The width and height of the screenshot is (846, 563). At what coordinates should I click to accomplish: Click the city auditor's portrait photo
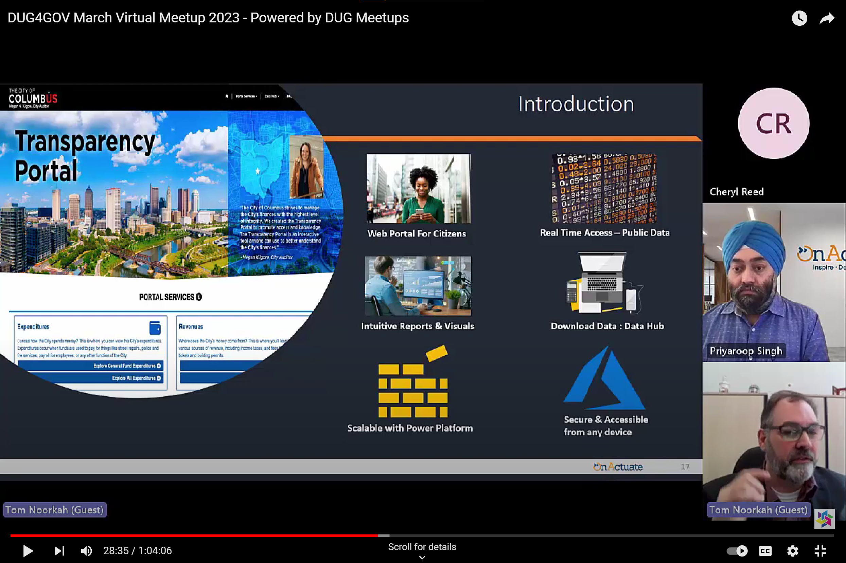coord(306,167)
